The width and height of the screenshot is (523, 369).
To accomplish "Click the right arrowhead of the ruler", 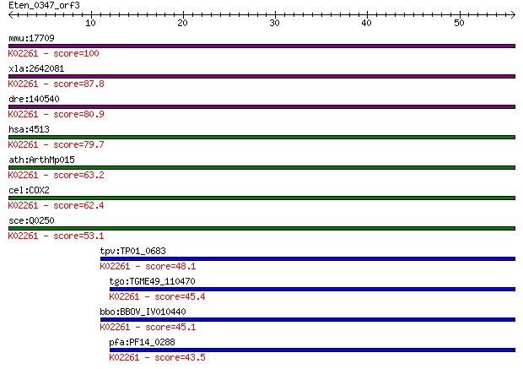I will (x=513, y=14).
